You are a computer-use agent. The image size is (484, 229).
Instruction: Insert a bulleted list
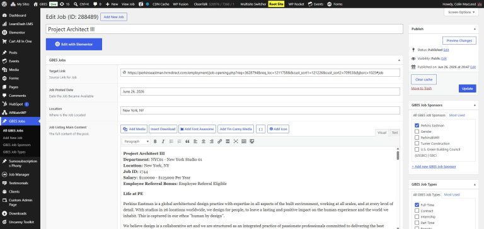tap(171, 142)
